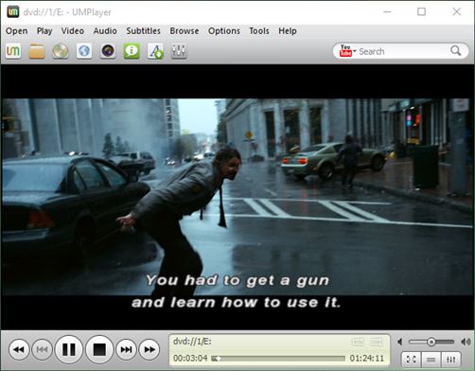Open a file using the folder icon

point(37,51)
